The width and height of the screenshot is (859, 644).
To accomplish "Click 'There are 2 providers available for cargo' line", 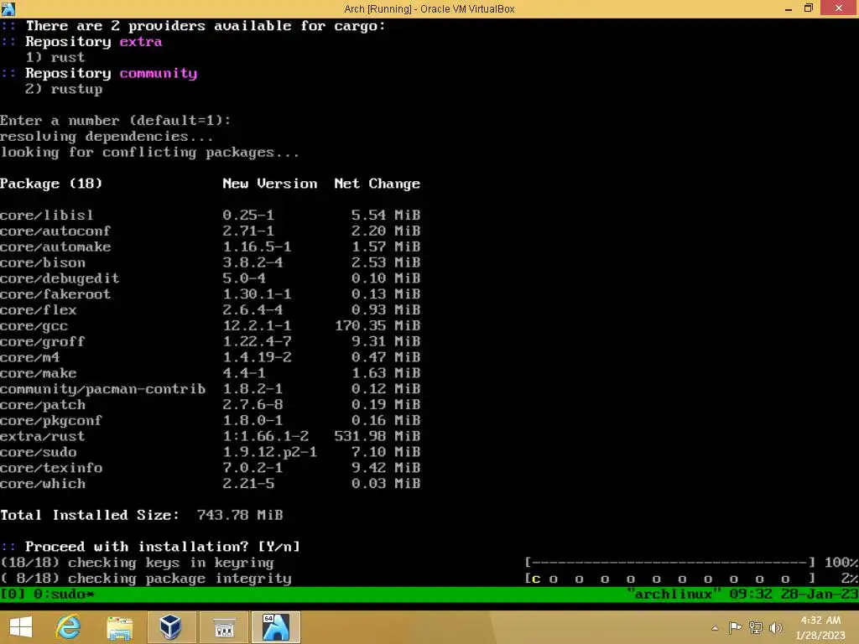I will point(206,26).
